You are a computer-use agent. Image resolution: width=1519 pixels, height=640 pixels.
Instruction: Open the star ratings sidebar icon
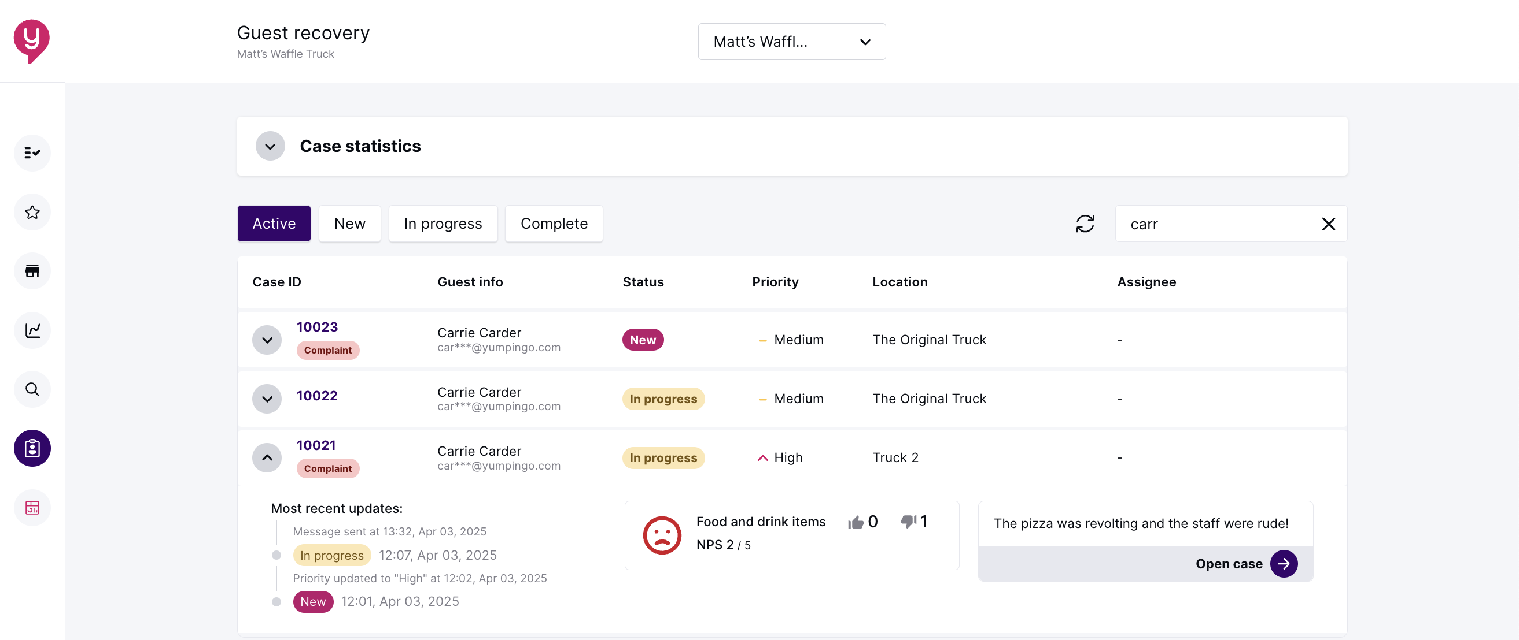click(x=32, y=212)
